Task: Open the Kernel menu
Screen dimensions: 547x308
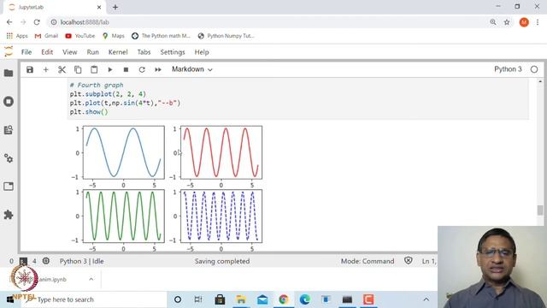Action: coord(118,52)
